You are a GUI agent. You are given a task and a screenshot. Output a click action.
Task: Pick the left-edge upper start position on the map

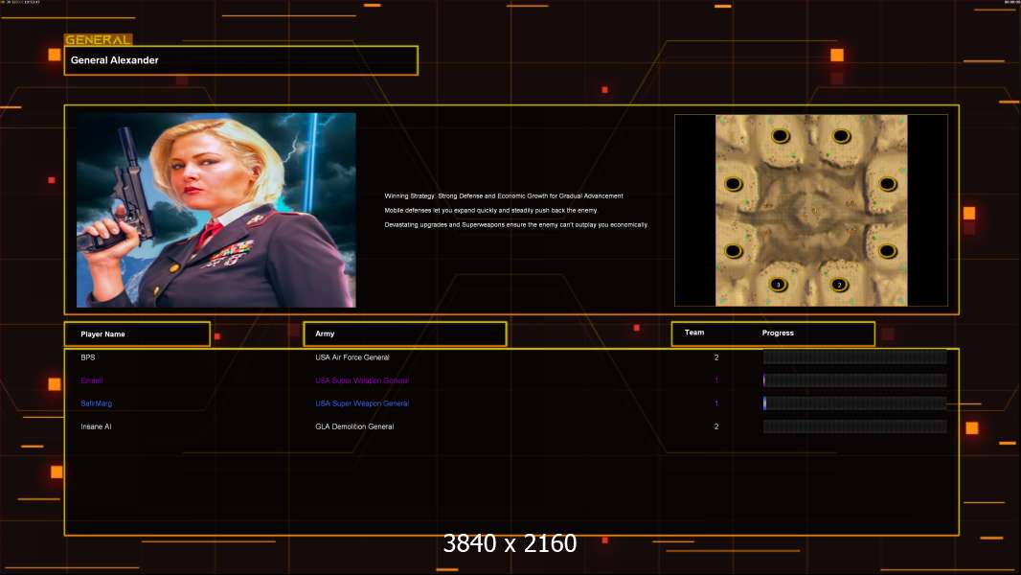pos(734,184)
